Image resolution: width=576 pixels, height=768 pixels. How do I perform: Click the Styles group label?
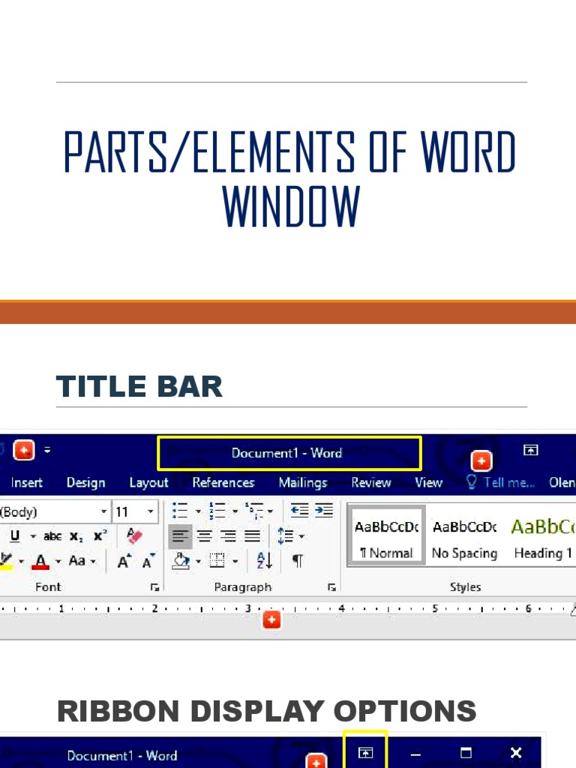click(465, 586)
